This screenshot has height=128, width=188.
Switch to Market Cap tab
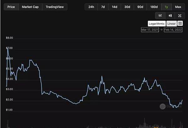pos(30,7)
